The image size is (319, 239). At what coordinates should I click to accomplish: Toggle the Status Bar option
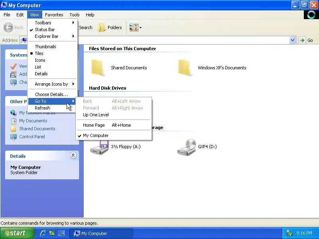click(52, 29)
